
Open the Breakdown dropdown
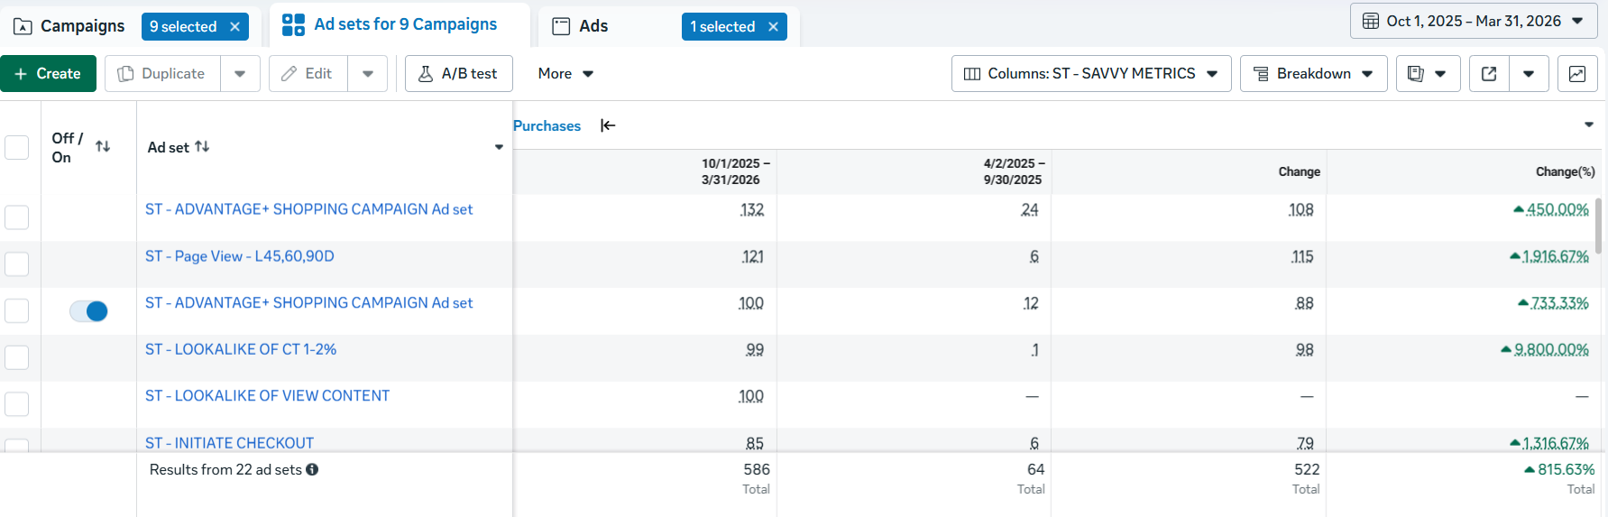pyautogui.click(x=1313, y=74)
